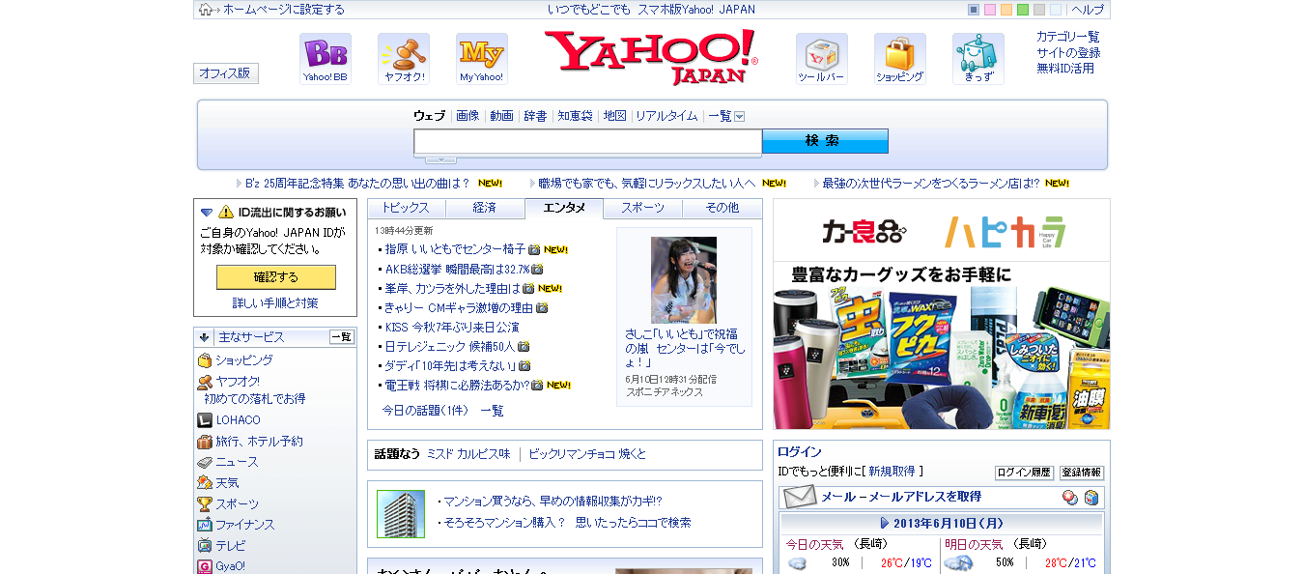Switch search to 辞書
Viewport: 1303px width, 574px height.
[x=536, y=116]
